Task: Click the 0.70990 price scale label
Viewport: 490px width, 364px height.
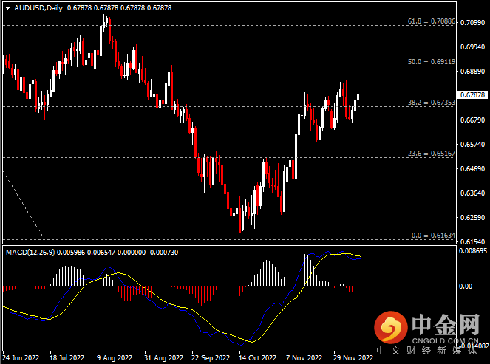Action: coord(472,23)
